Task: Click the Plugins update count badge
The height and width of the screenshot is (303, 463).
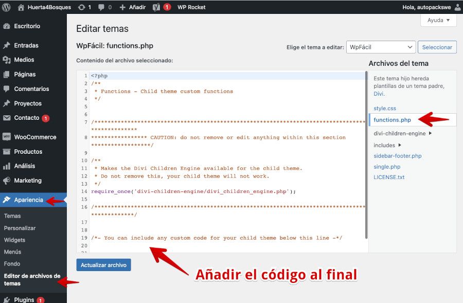Action: pos(41,300)
